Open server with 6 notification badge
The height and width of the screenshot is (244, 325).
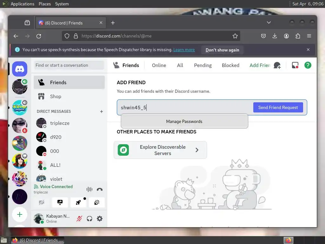(20, 125)
